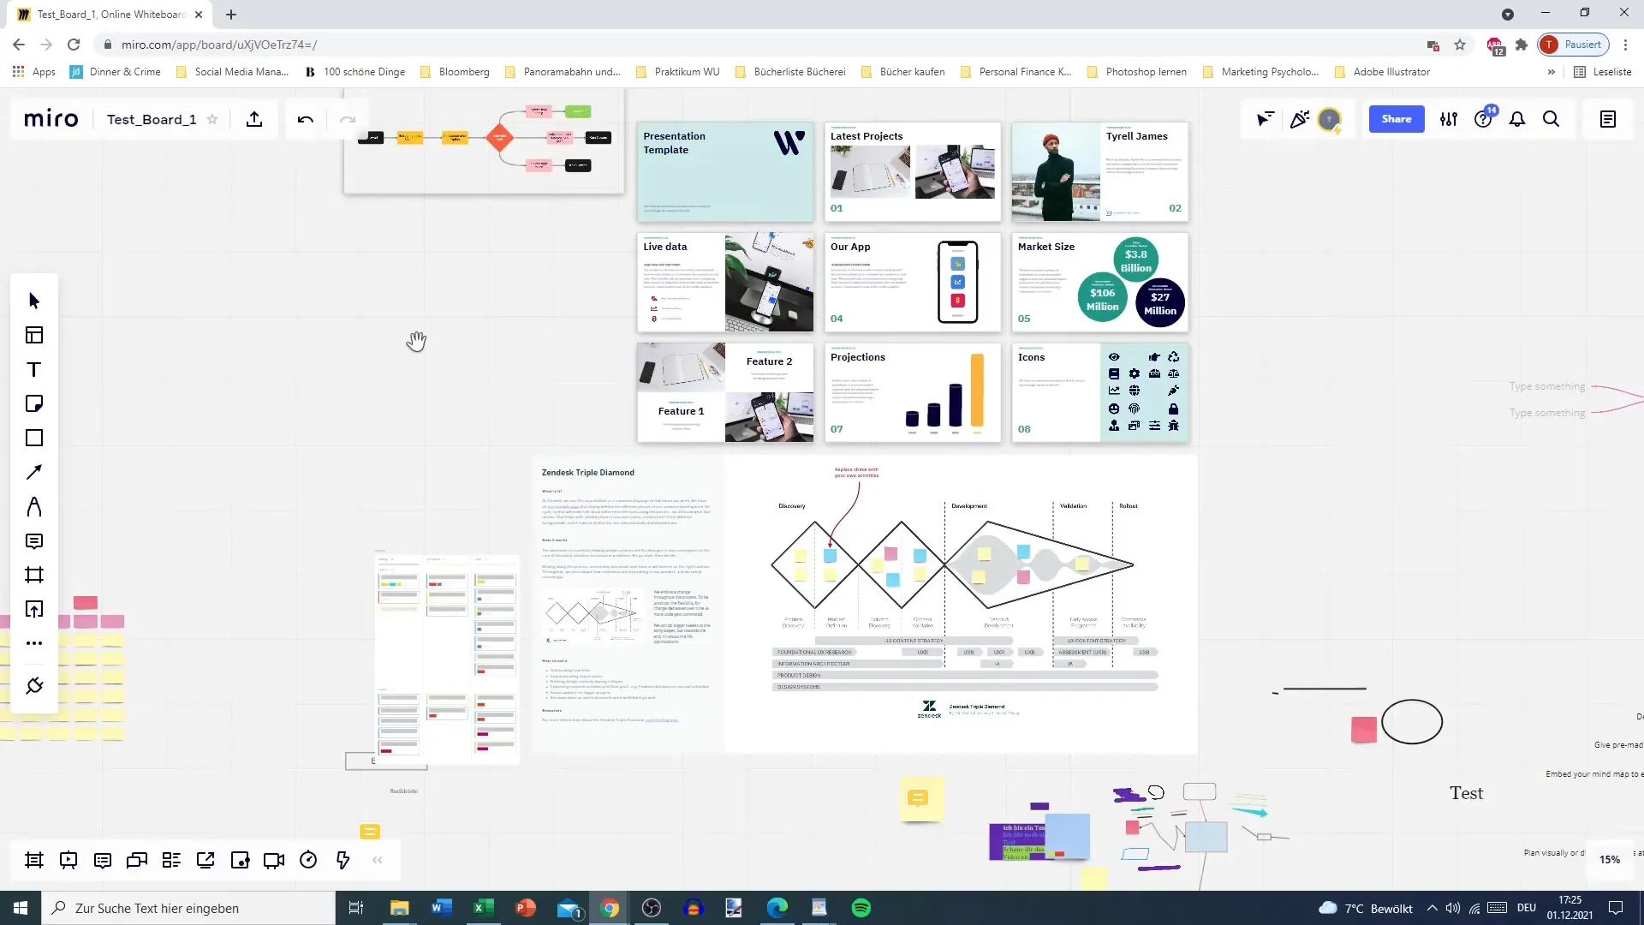Open board settings sliders icon
This screenshot has width=1644, height=925.
[1449, 119]
